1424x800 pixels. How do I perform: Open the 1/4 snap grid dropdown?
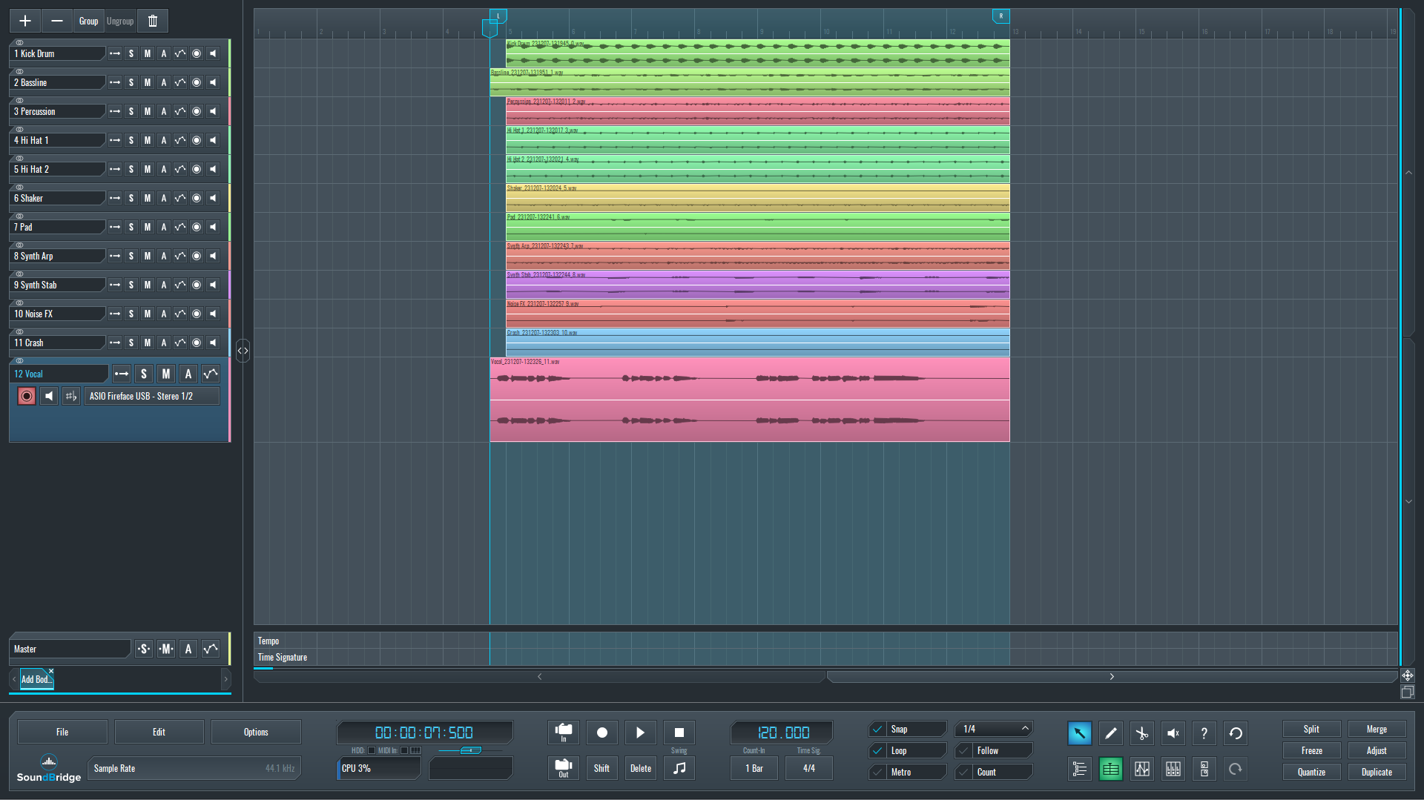point(994,729)
